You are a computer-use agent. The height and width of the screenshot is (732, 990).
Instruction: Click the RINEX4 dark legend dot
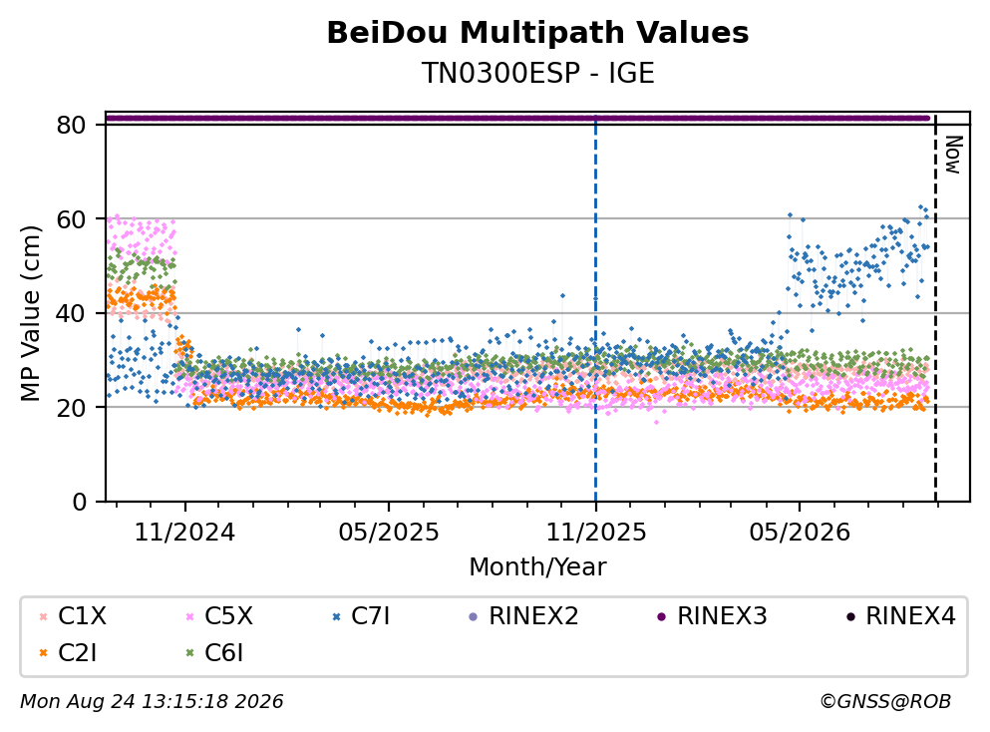click(x=850, y=616)
